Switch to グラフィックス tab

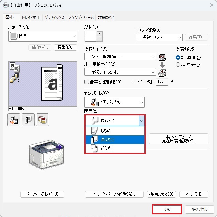tap(55, 18)
